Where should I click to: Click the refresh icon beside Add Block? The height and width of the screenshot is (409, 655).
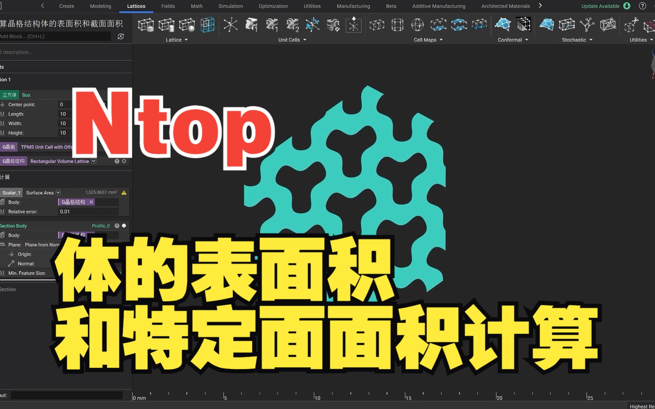coord(121,36)
